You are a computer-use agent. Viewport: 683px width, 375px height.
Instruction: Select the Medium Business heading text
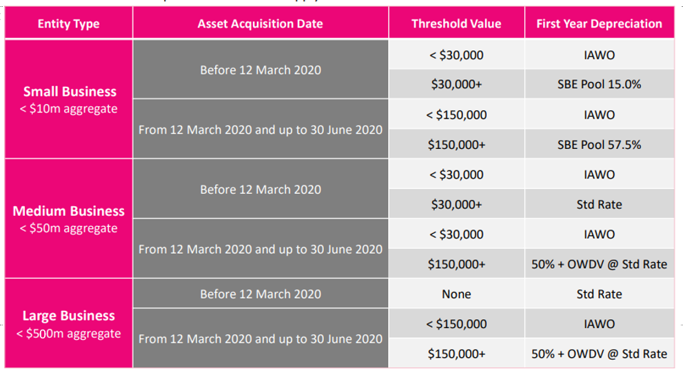tap(68, 211)
